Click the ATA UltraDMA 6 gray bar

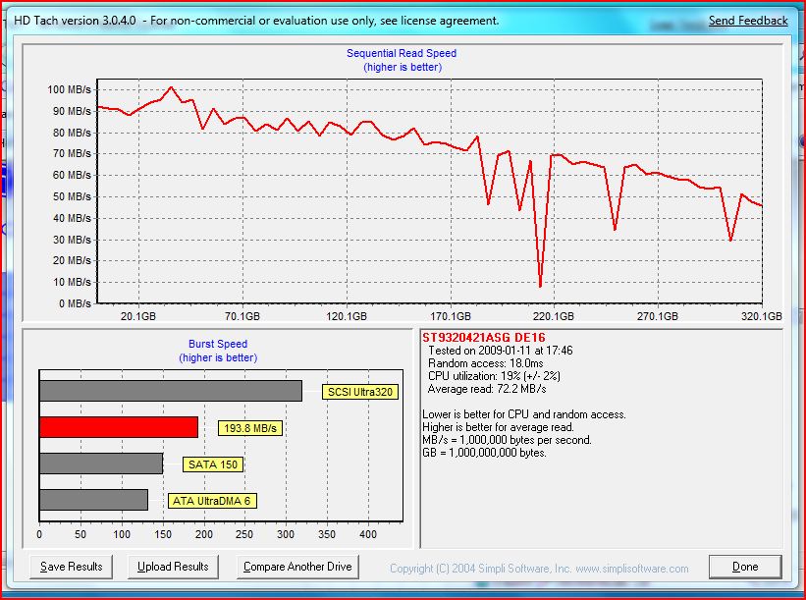coord(93,500)
